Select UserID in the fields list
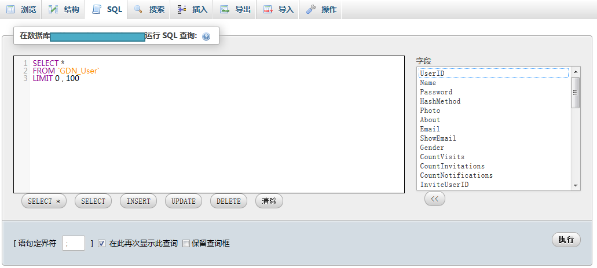The image size is (597, 268). point(494,73)
